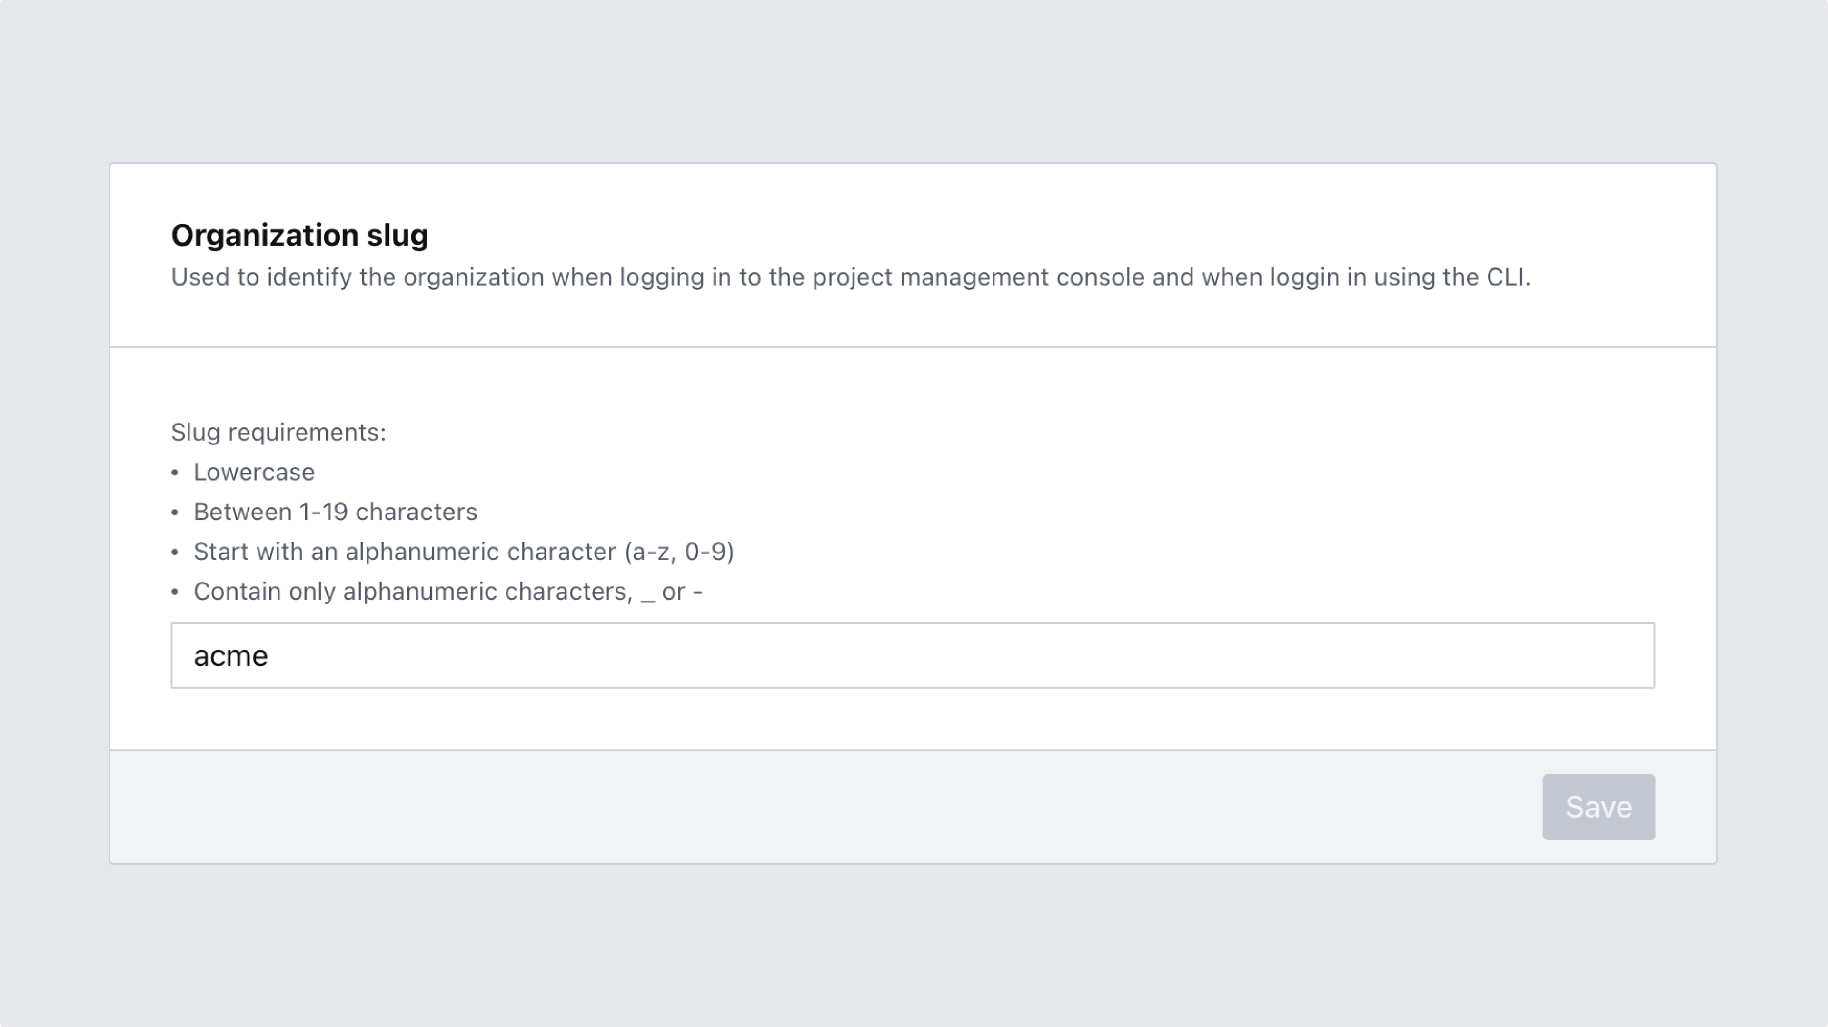Image resolution: width=1828 pixels, height=1027 pixels.
Task: Click the word 'CLI.' in the description
Action: click(1508, 277)
